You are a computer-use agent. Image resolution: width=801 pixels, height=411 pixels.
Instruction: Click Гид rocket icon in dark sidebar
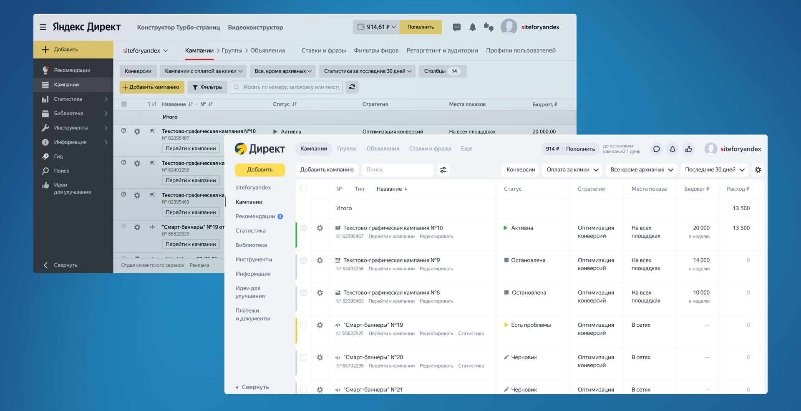tap(45, 156)
